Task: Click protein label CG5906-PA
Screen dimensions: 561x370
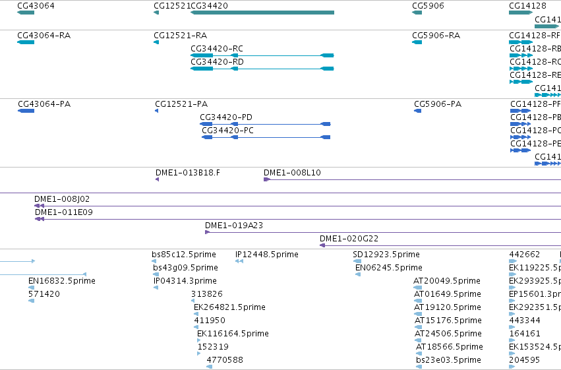Action: (438, 104)
